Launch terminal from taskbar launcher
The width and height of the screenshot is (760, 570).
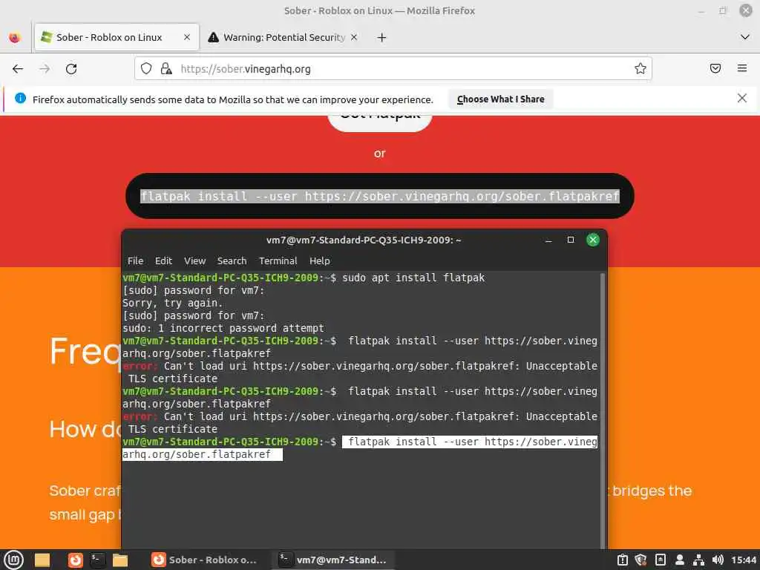pos(97,560)
